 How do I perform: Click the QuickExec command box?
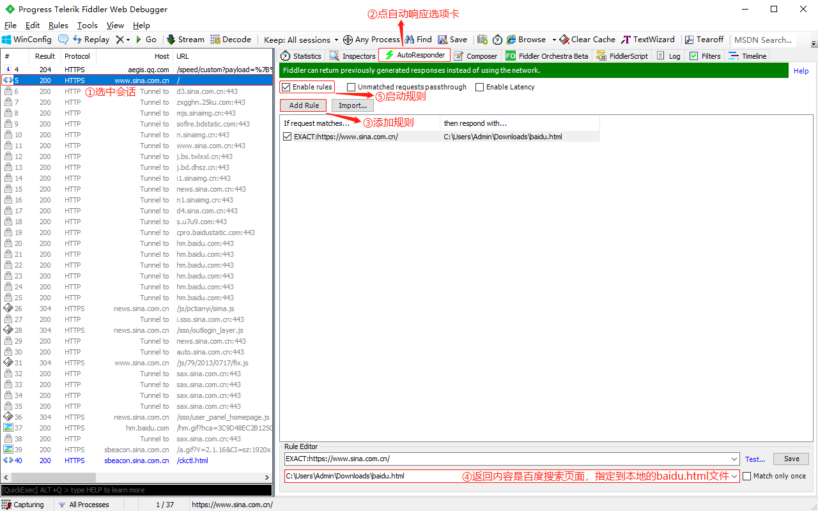(x=136, y=490)
